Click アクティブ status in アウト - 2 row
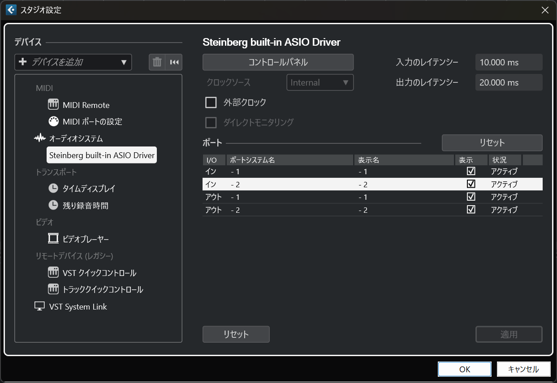The image size is (557, 383). tap(504, 210)
